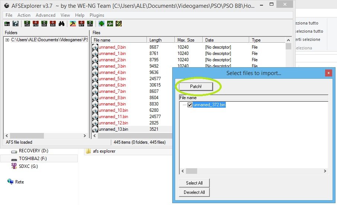
Task: Click the green DIR toolbar icon
Action: 44,24
